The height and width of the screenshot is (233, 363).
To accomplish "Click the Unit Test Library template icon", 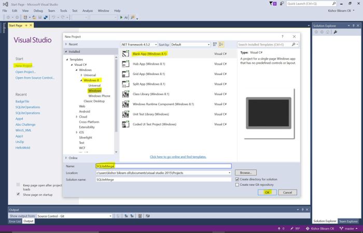I will (125, 114).
